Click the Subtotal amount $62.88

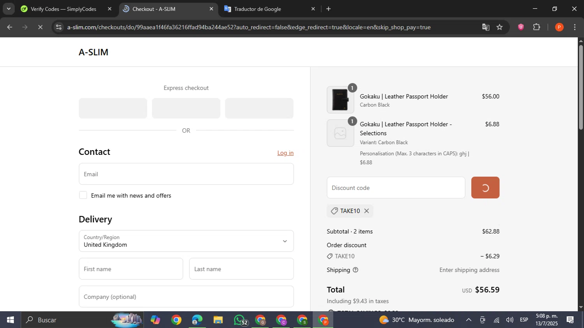(x=491, y=232)
